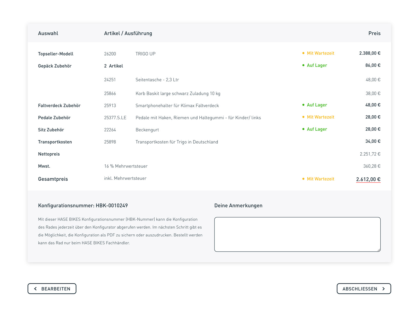Click the Transportkosten row label
The image size is (419, 314).
coord(55,142)
